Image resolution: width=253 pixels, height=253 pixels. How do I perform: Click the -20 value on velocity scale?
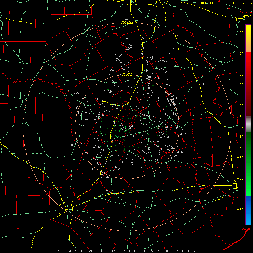tap(240, 147)
